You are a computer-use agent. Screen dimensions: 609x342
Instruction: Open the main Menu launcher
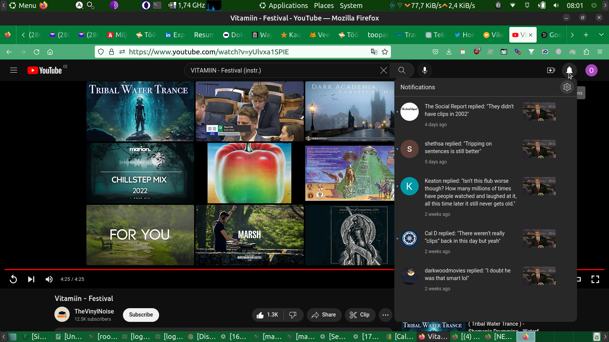[23, 6]
